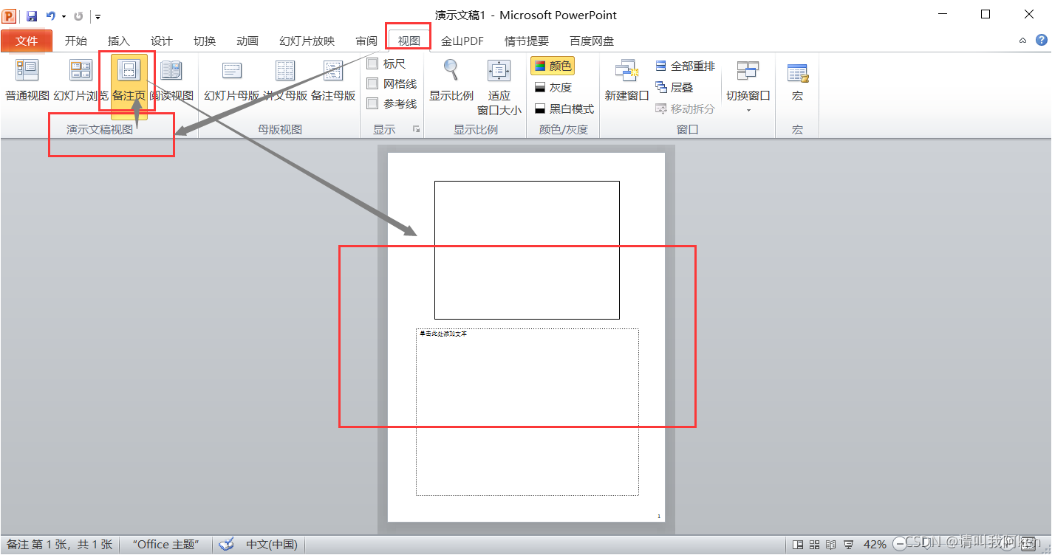
Task: Switch to the 动画 ribbon tab
Action: pyautogui.click(x=247, y=41)
